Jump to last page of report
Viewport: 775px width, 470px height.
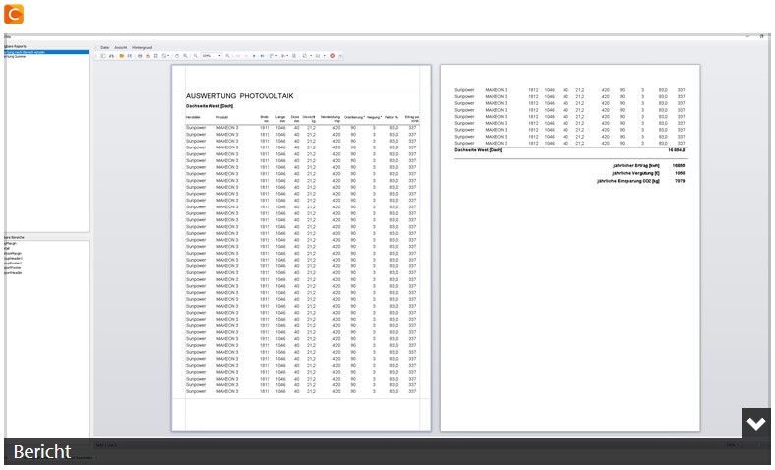click(x=262, y=56)
